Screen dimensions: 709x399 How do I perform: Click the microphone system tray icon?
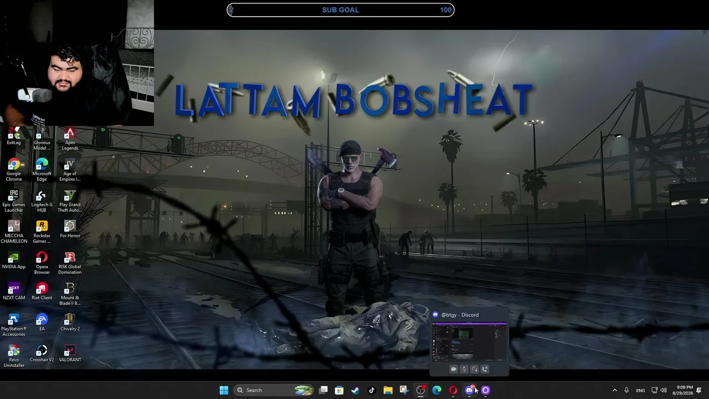pos(626,390)
